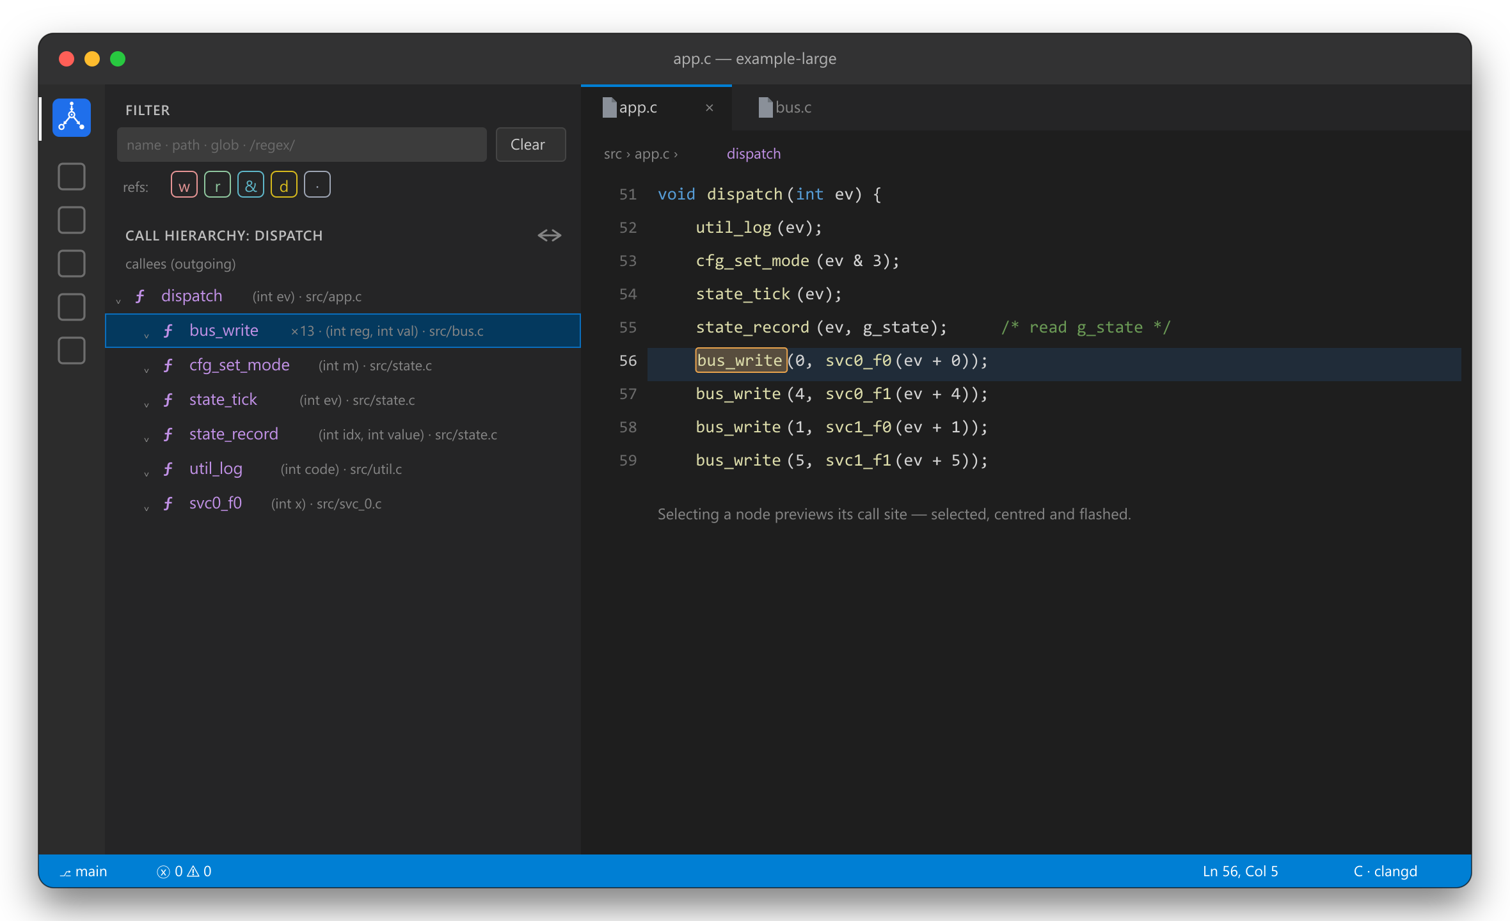Click the src breadcrumb segment
Viewport: 1510px width, 921px height.
click(612, 153)
